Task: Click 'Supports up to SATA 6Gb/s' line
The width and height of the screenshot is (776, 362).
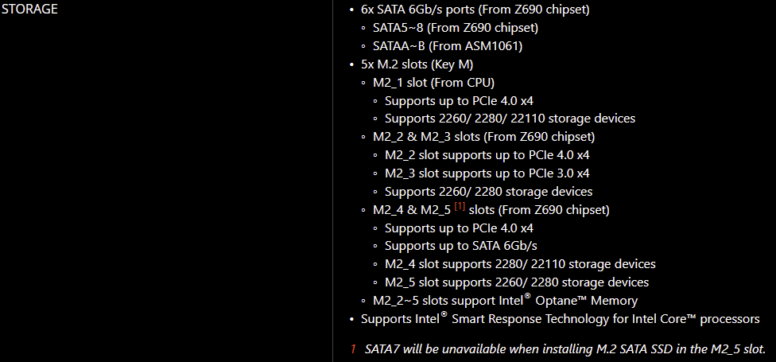Action: (x=461, y=246)
